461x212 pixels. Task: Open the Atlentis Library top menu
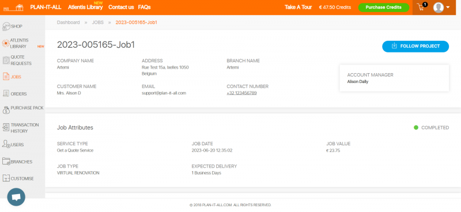[85, 7]
